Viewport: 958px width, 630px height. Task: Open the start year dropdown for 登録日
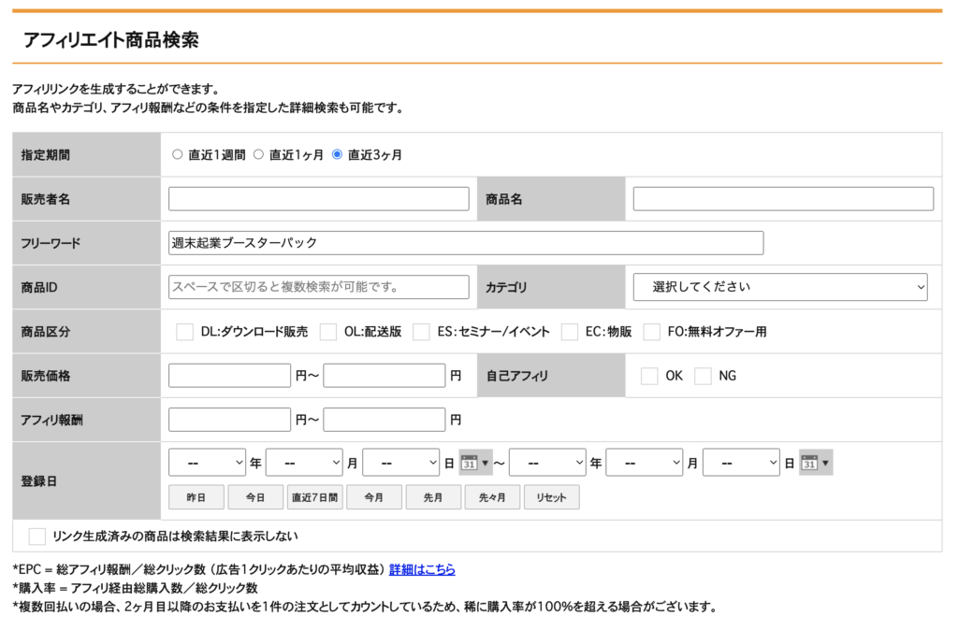pos(207,463)
